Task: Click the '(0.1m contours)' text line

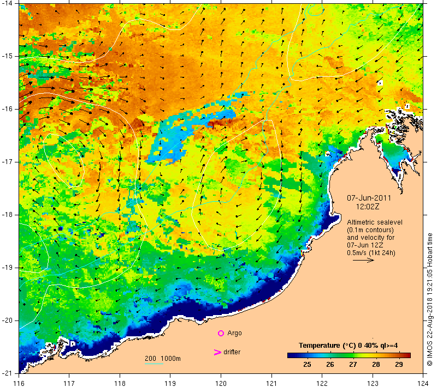Action: point(370,230)
